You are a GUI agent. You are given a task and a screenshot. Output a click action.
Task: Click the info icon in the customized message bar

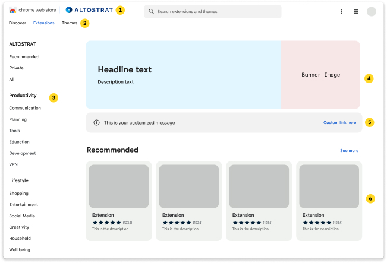point(96,122)
